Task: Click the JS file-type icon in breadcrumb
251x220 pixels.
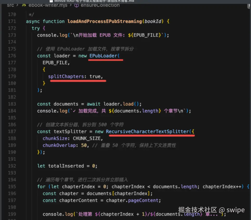Action: [x=24, y=5]
